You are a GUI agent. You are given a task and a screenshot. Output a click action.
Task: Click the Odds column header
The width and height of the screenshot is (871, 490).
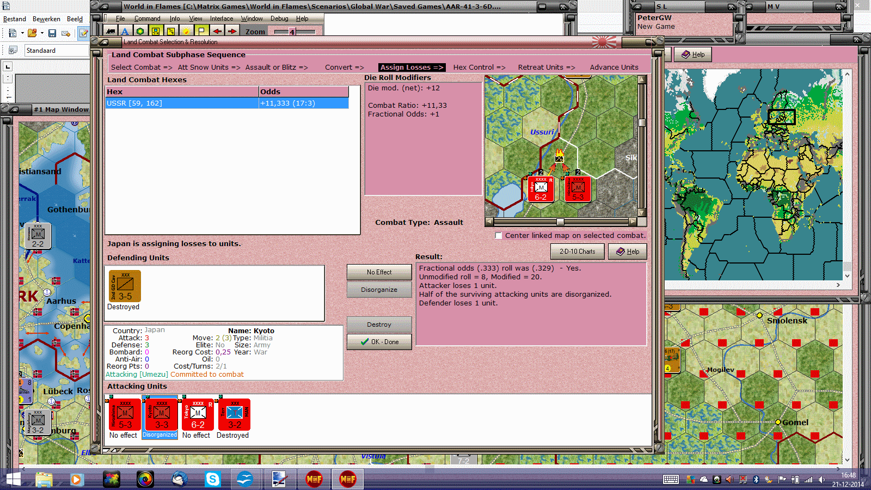click(304, 92)
